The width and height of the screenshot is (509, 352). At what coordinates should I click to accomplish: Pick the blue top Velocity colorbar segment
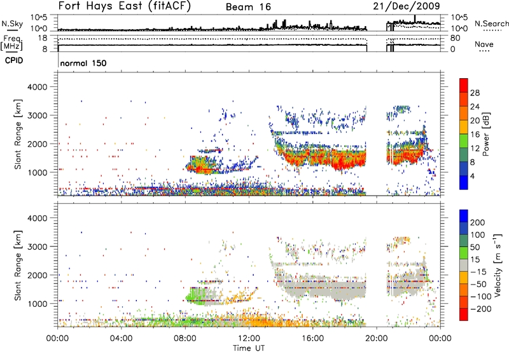point(464,216)
